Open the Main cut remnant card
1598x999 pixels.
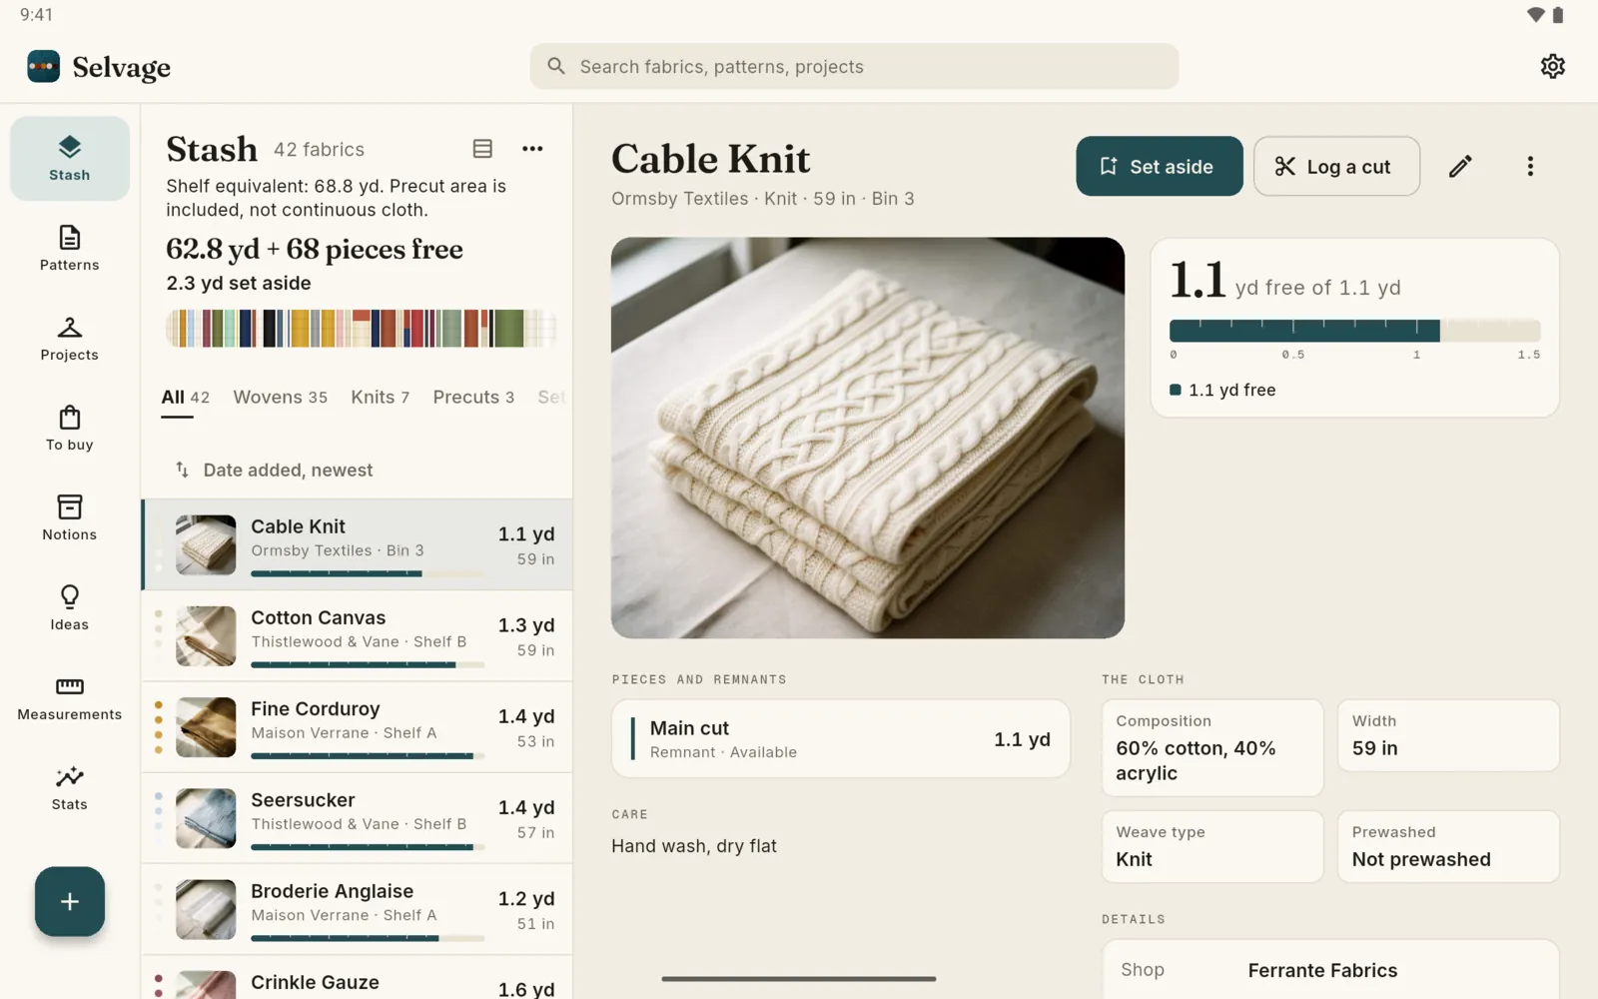pos(841,738)
